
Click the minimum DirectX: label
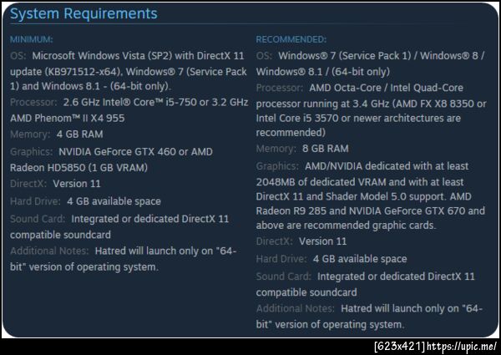28,184
